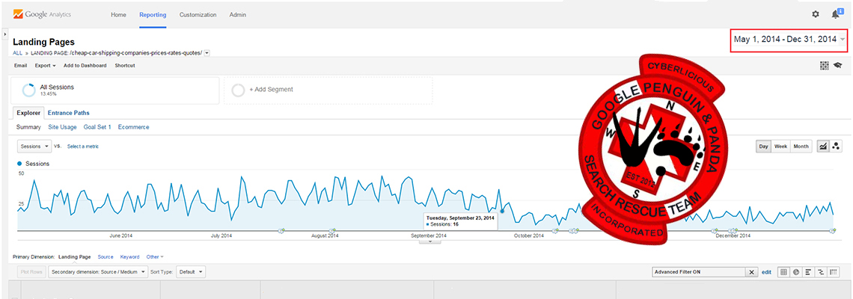Switch to performance bar view icon
853x299 pixels.
tap(809, 272)
